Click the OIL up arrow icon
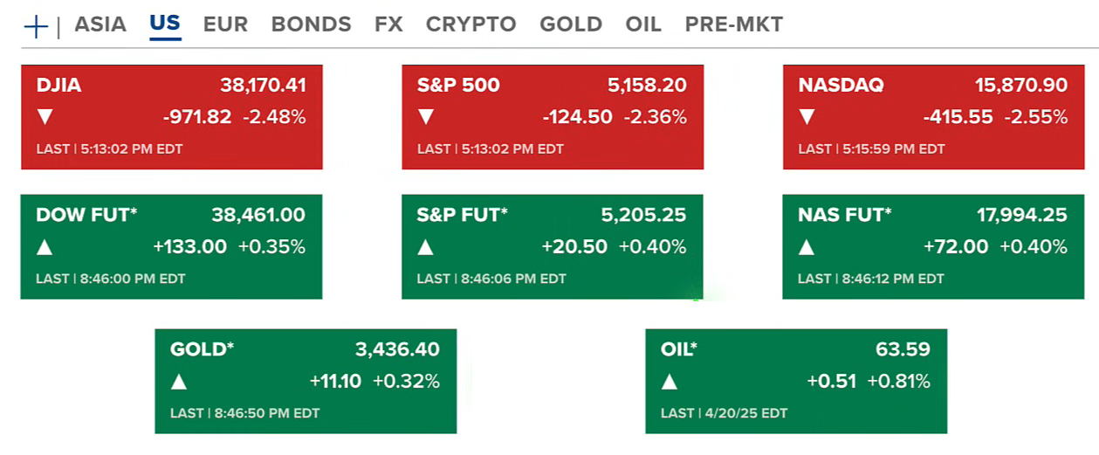The width and height of the screenshot is (1099, 455). 670,382
